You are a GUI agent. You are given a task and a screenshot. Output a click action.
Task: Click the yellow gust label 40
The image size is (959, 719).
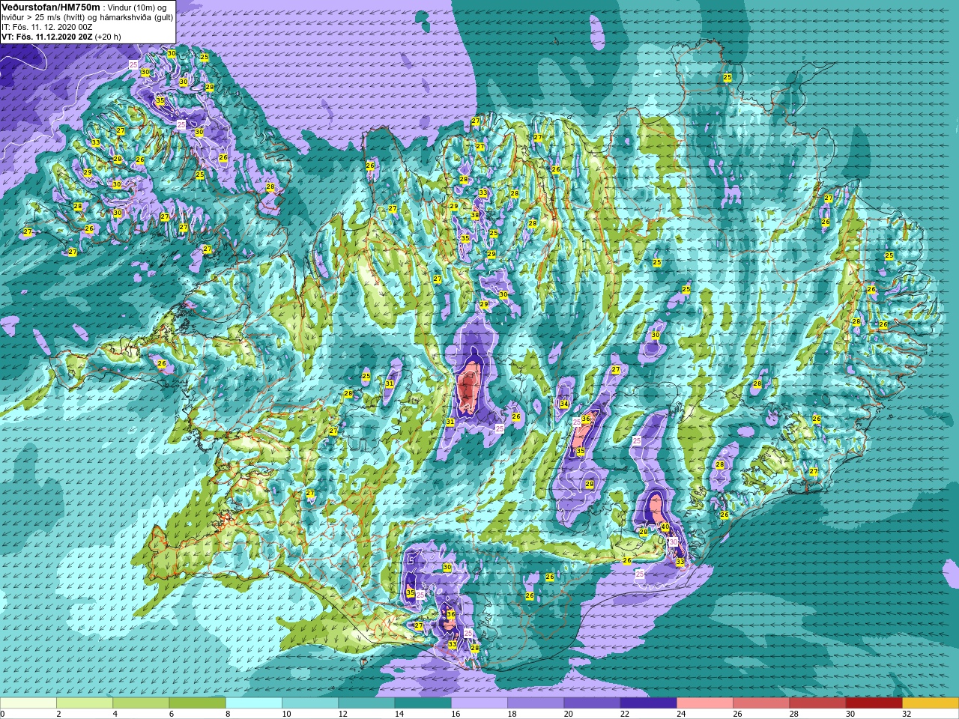665,527
